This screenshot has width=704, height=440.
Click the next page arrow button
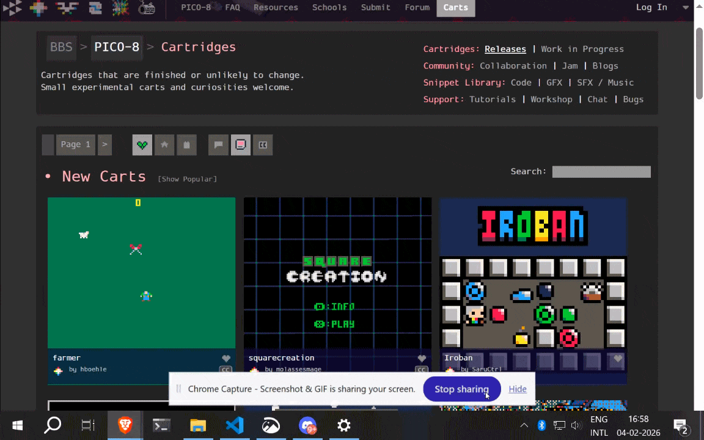(104, 145)
